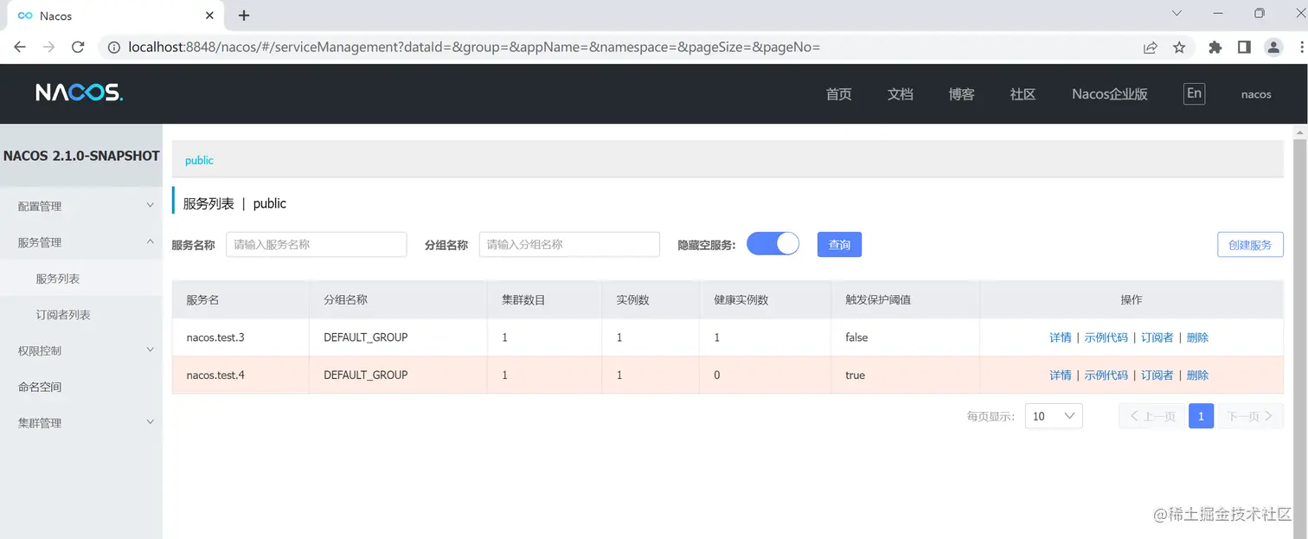1308x539 pixels.
Task: Open Chrome three-dot menu
Action: pos(1300,48)
